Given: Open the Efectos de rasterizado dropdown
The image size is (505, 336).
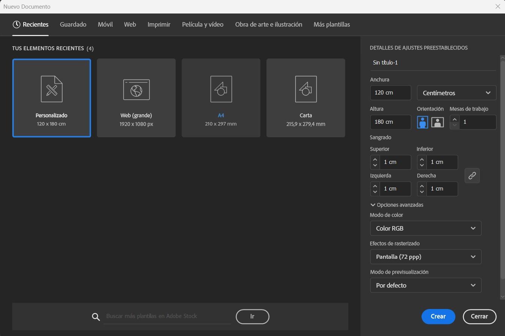Looking at the screenshot, I should (426, 256).
